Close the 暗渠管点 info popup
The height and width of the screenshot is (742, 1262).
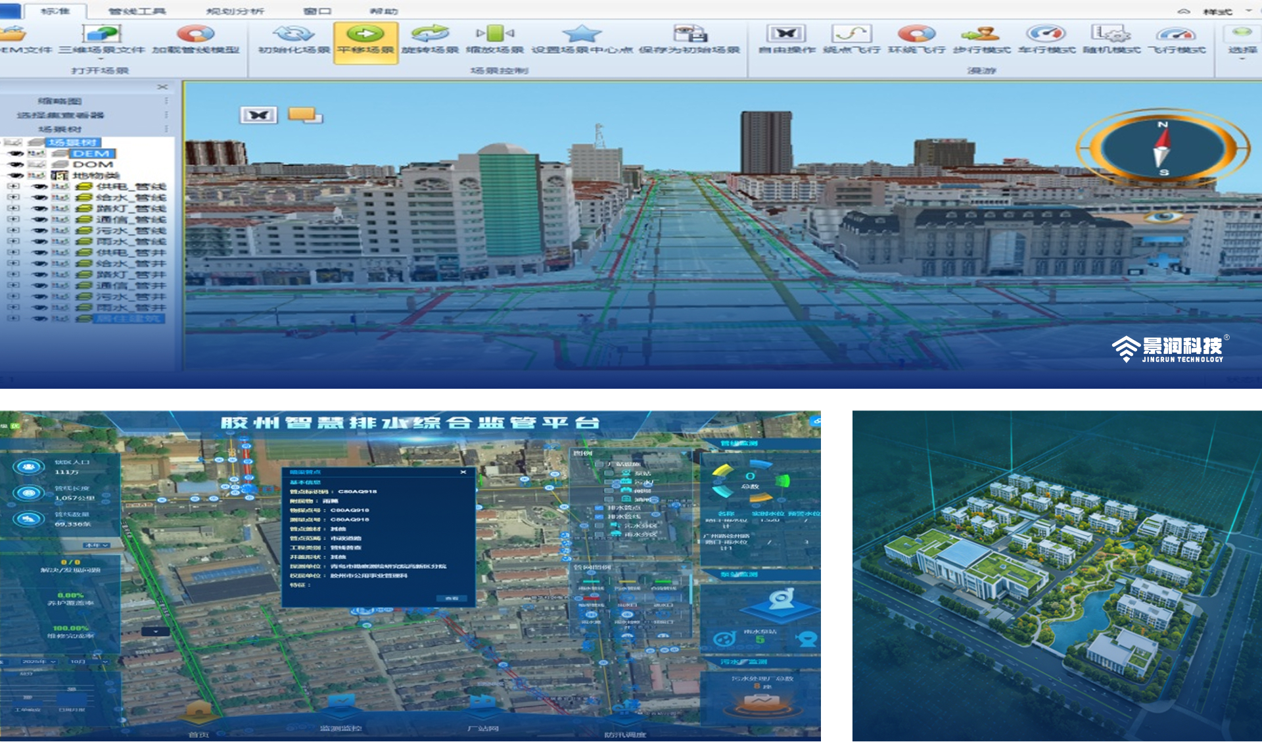[x=463, y=472]
